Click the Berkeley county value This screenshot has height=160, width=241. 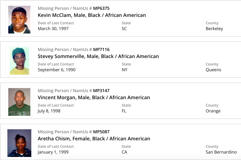pyautogui.click(x=214, y=29)
